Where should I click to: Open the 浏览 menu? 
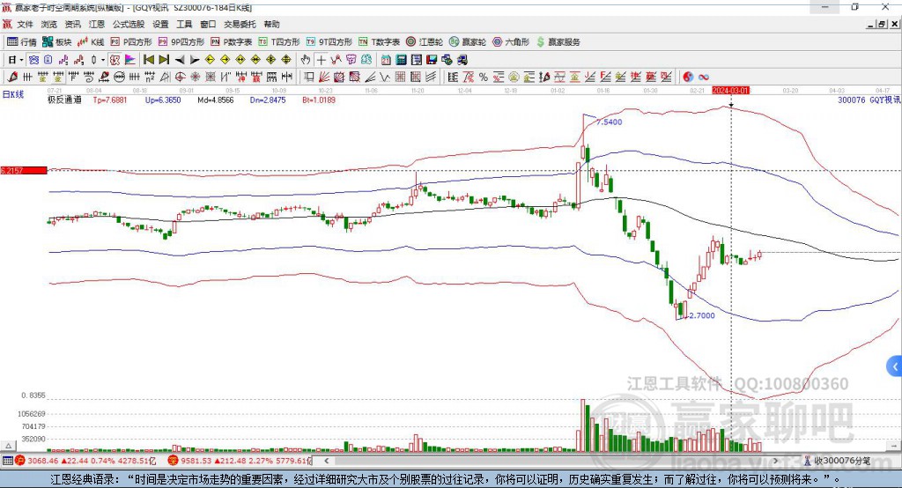pos(49,24)
